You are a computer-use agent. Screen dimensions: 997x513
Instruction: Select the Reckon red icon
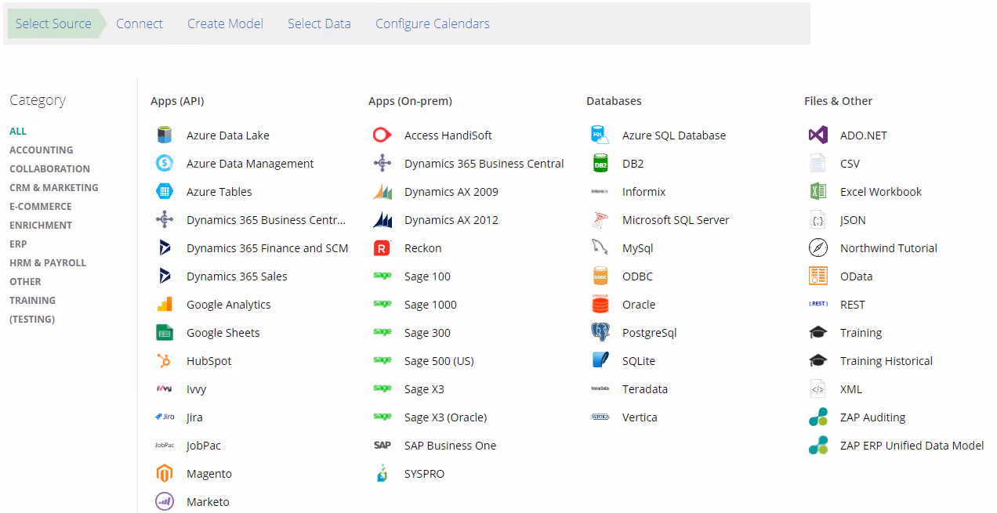382,248
